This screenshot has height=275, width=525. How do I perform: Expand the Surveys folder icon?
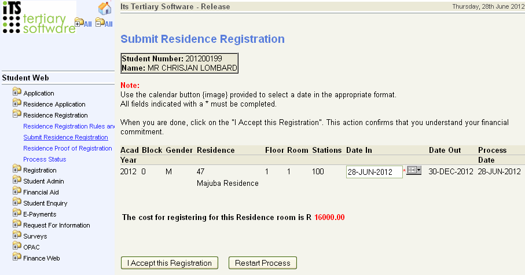17,235
